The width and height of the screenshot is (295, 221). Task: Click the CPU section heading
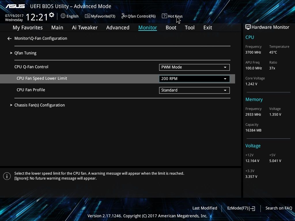[249, 37]
